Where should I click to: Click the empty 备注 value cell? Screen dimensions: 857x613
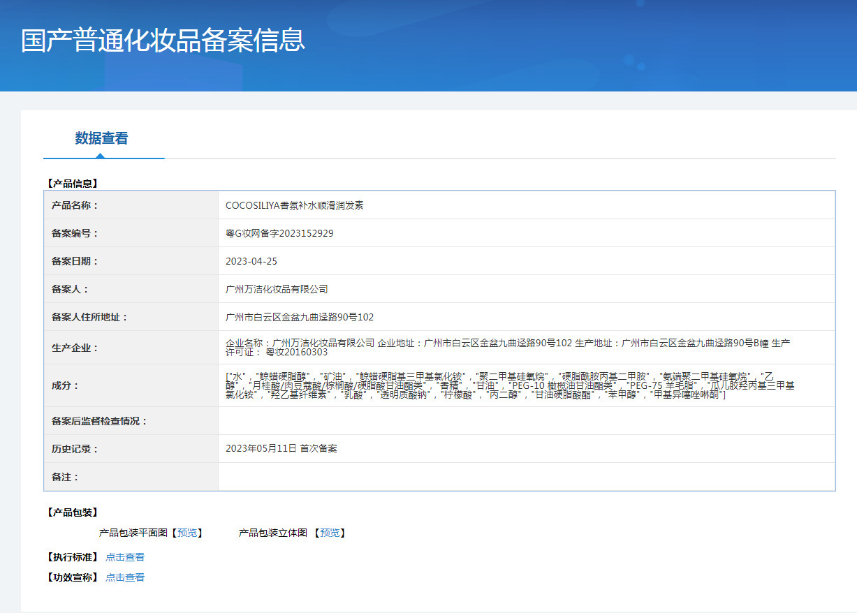click(x=527, y=477)
